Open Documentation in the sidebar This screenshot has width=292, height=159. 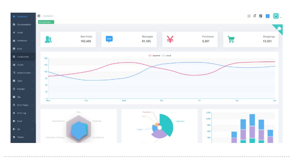point(23,24)
